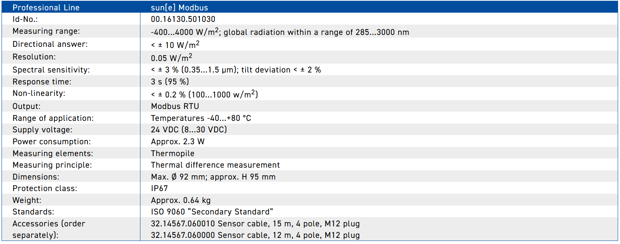Screen dimensions: 620x244
Task: Select the 'Modbus RTU' output value
Action: click(x=175, y=106)
